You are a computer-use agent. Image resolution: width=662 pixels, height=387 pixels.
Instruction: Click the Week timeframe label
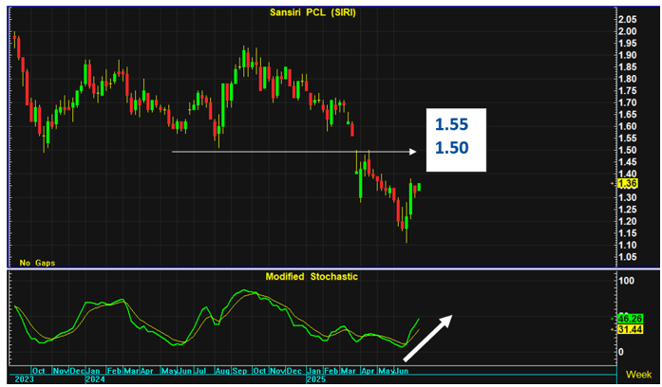coord(638,374)
